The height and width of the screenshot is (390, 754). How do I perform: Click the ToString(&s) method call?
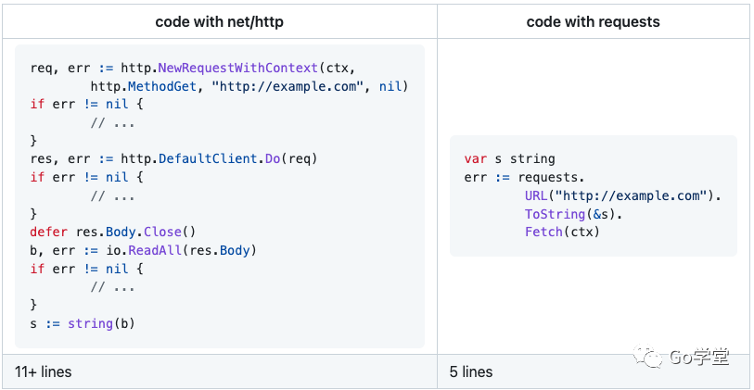(x=573, y=214)
